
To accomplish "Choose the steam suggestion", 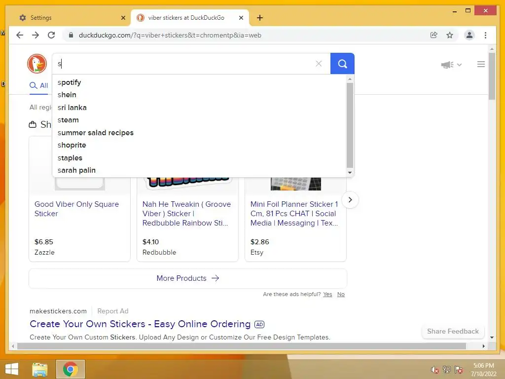I will [x=199, y=120].
